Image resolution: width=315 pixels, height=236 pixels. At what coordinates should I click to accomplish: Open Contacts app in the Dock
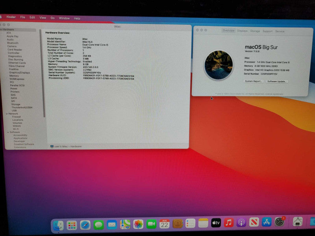178,223
